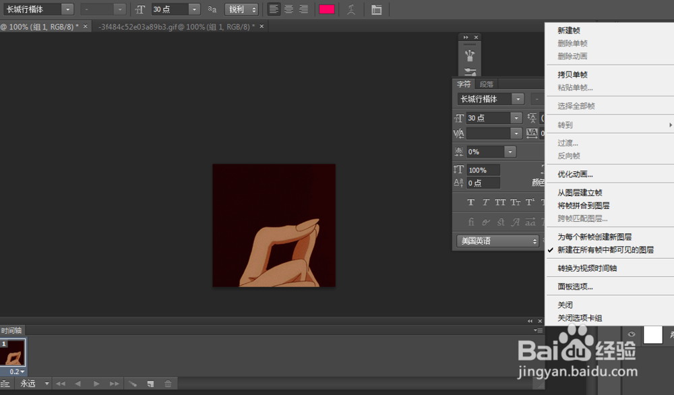This screenshot has height=395, width=674.
Task: Collapse the timeline panel arrows
Action: (x=530, y=321)
